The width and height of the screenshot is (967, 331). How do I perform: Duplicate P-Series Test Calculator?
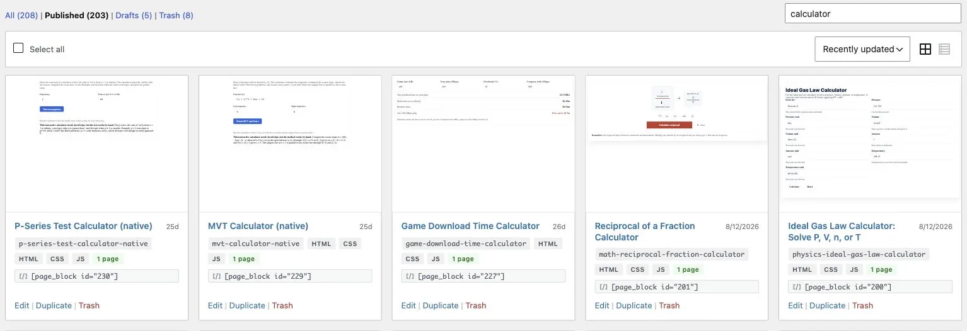point(54,305)
